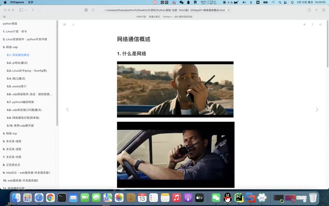Open chapter 10. web服务器-并发服务器2
This screenshot has width=329, height=206.
pyautogui.click(x=21, y=181)
